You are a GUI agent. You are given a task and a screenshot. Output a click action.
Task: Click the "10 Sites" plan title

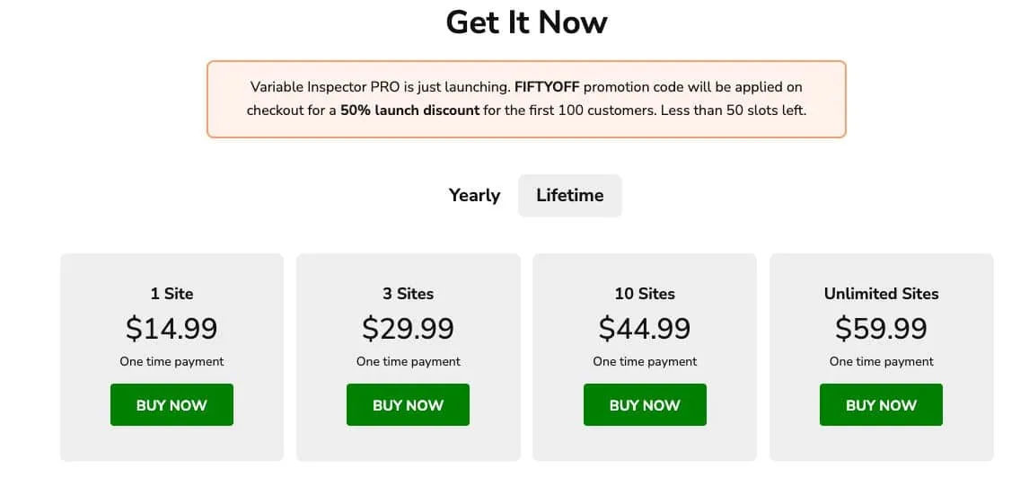645,294
